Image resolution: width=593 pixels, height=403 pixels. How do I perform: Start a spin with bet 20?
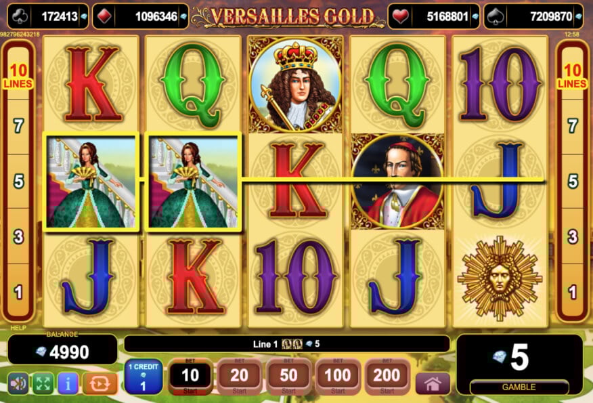(x=239, y=377)
